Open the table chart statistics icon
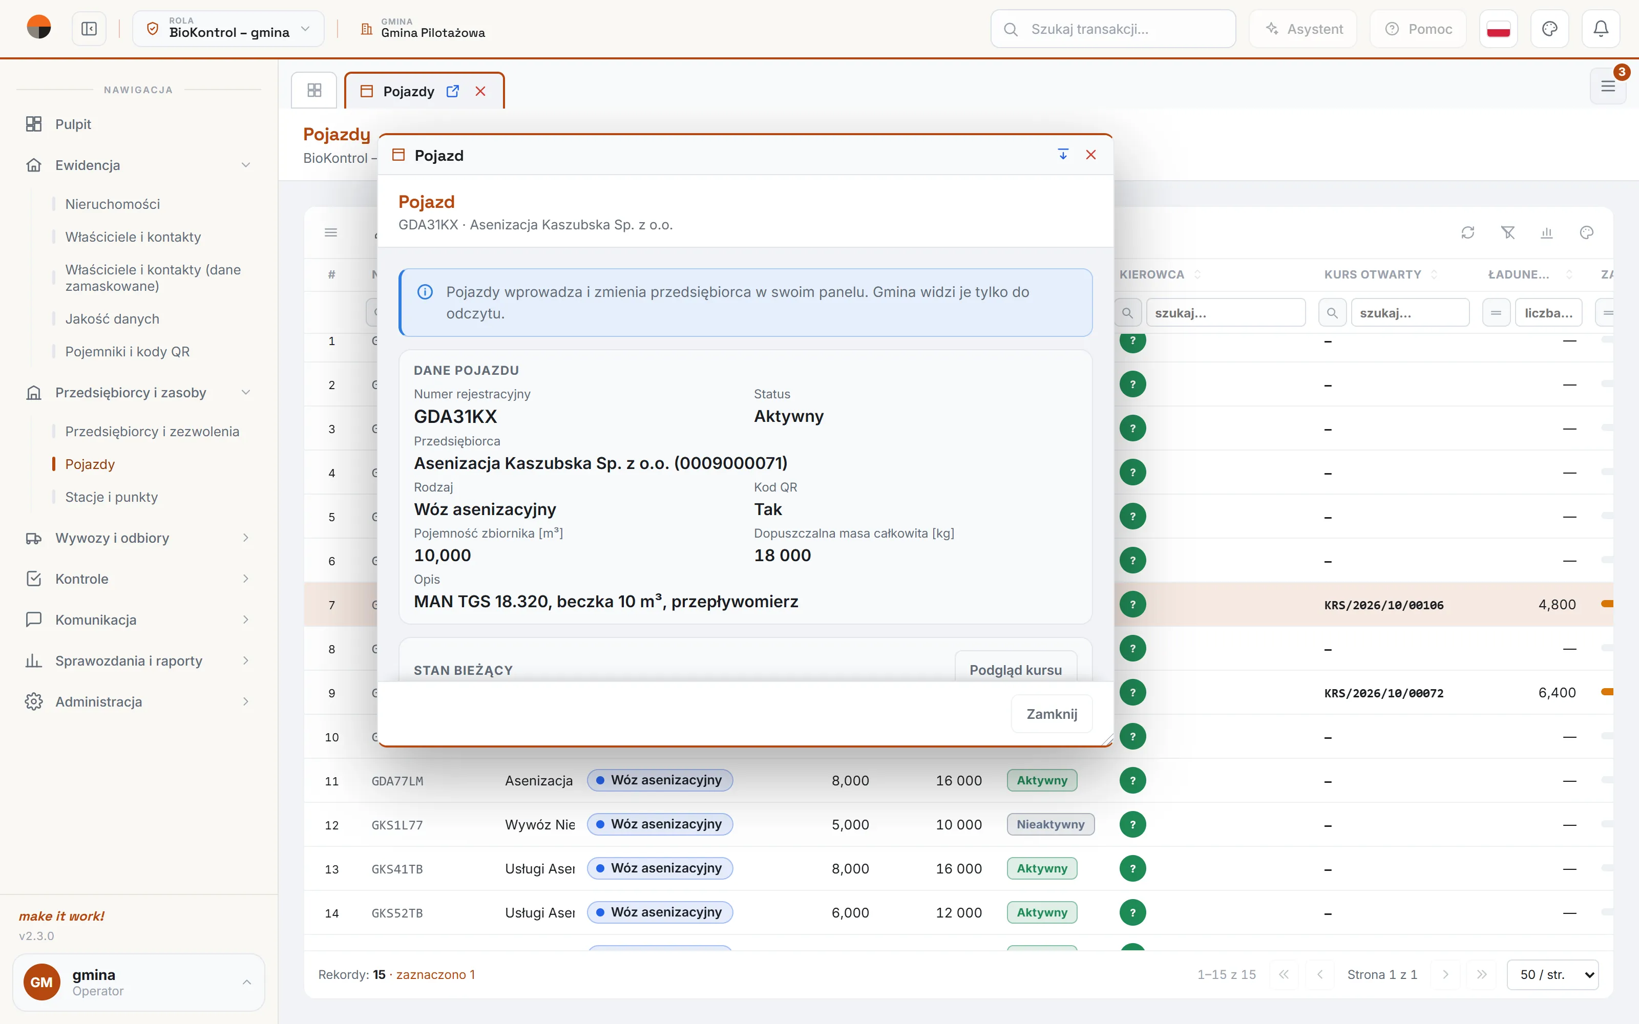This screenshot has width=1639, height=1024. [x=1547, y=233]
